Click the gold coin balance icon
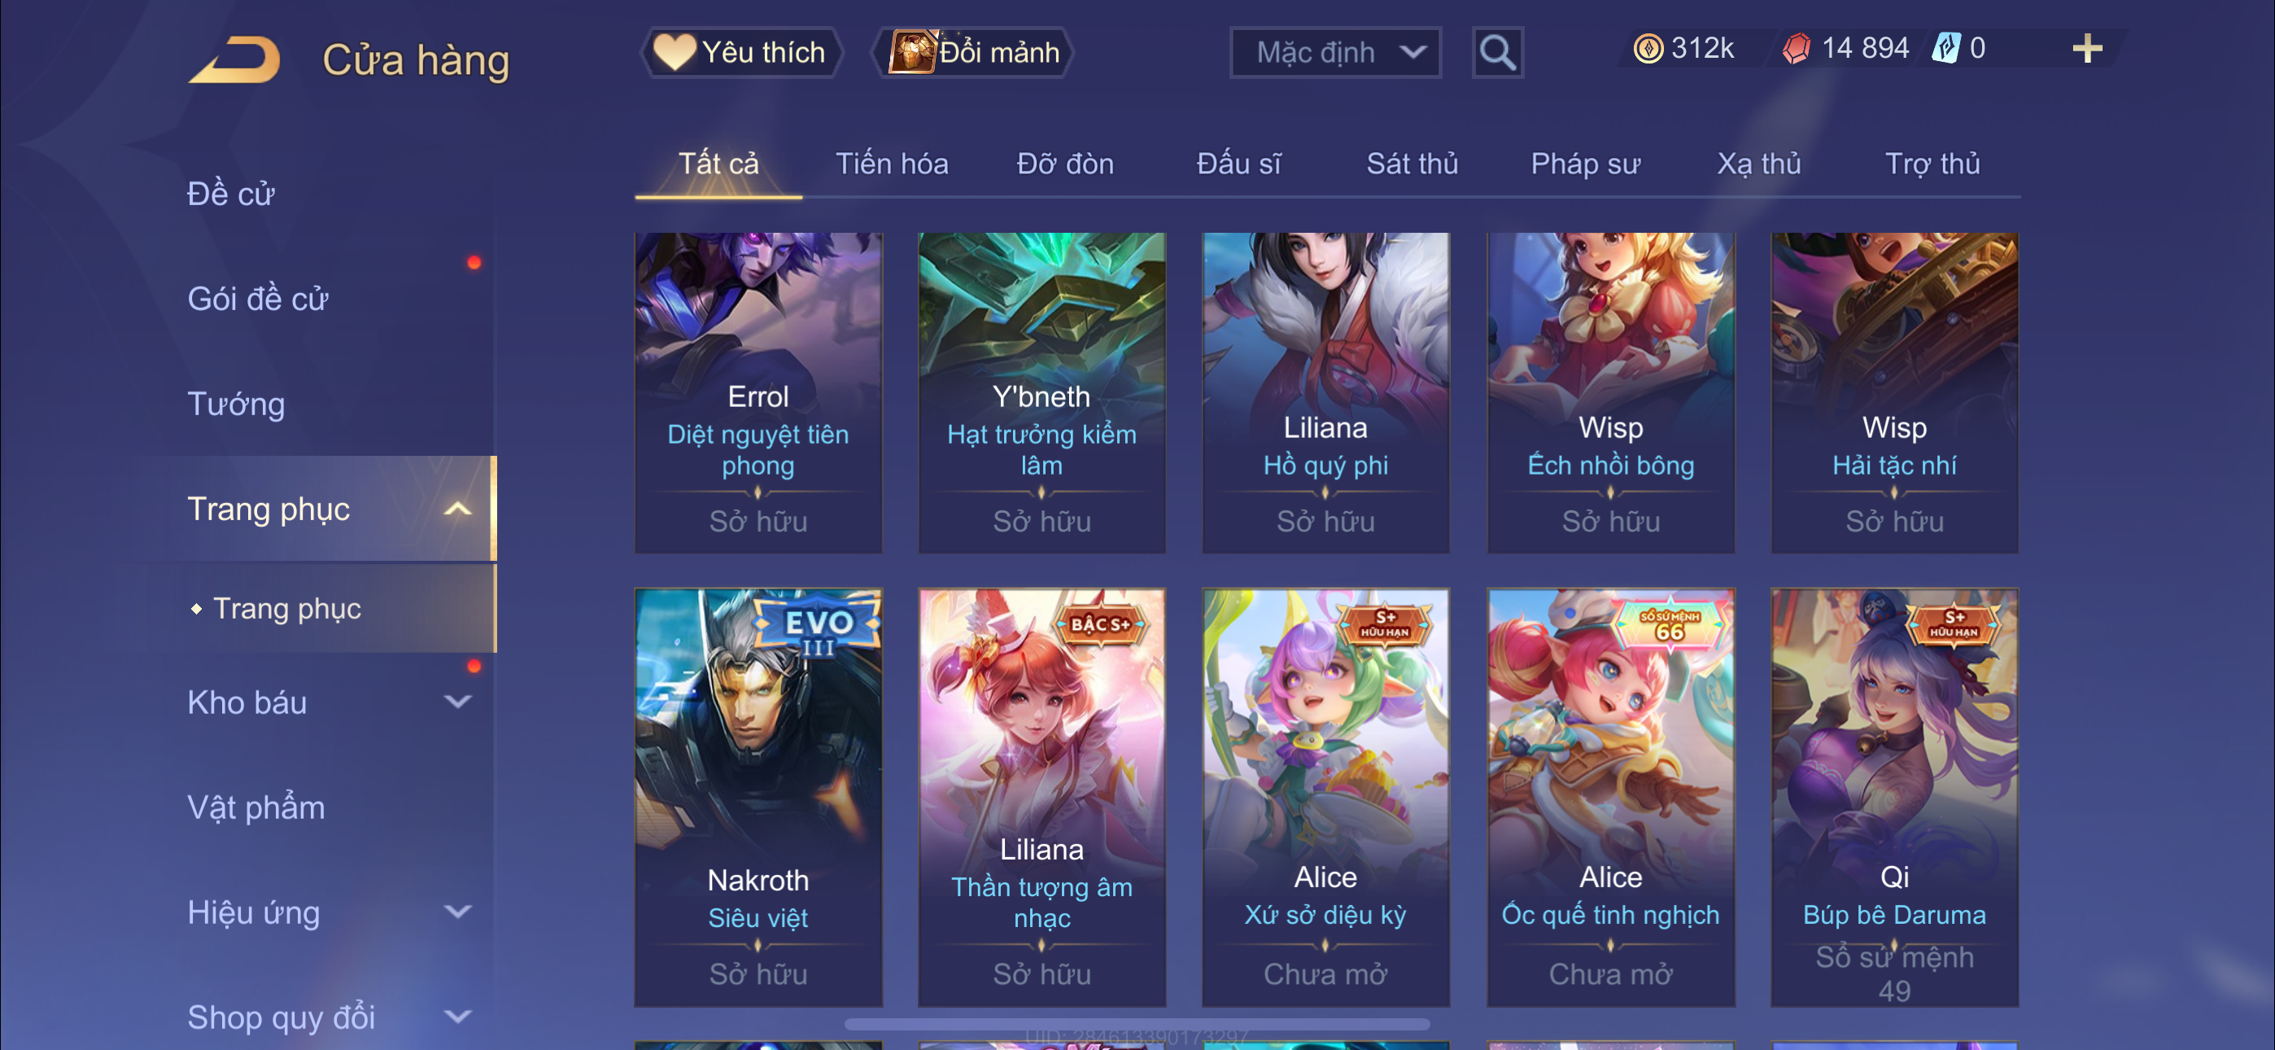The height and width of the screenshot is (1050, 2275). (1647, 49)
